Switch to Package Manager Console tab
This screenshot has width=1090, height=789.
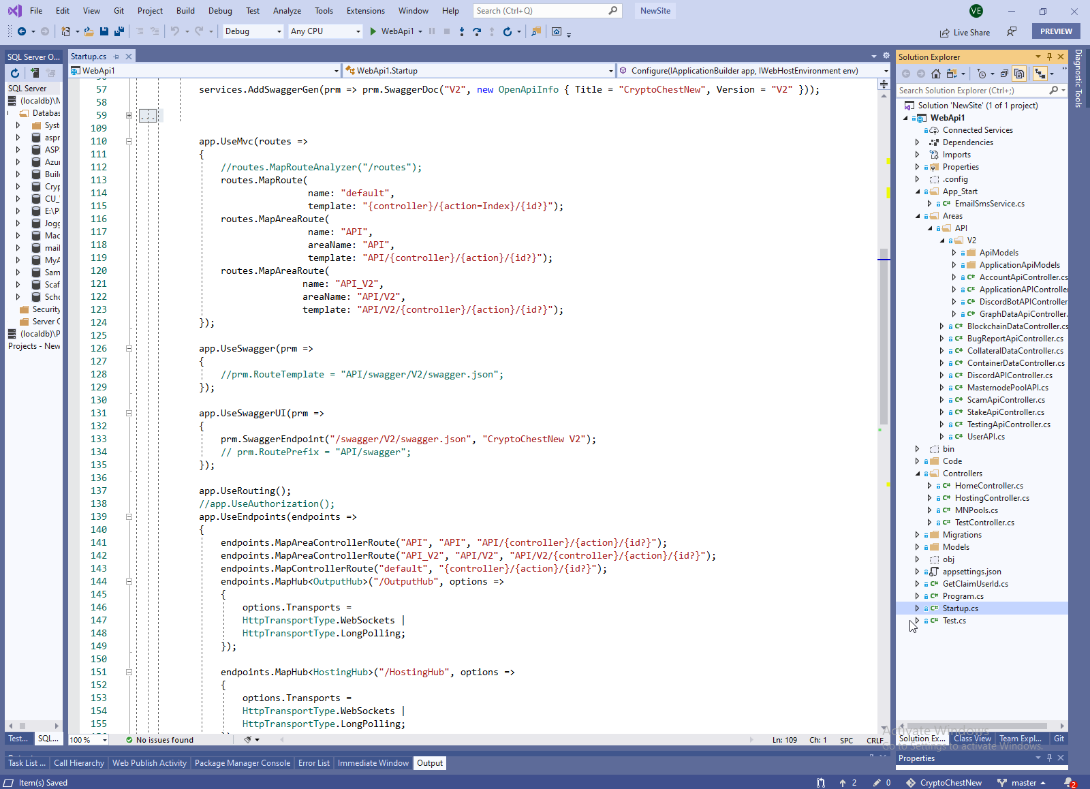(x=242, y=763)
